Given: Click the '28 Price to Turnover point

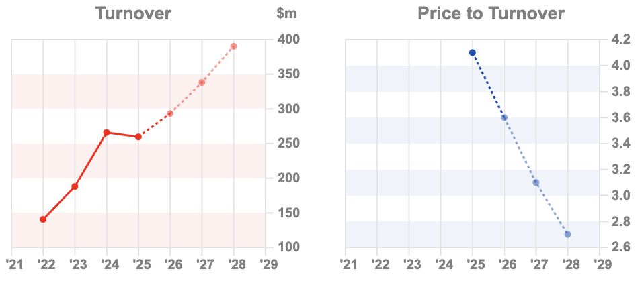Looking at the screenshot, I should (x=567, y=234).
